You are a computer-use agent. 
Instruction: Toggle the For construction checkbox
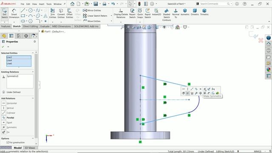[x=8, y=142]
